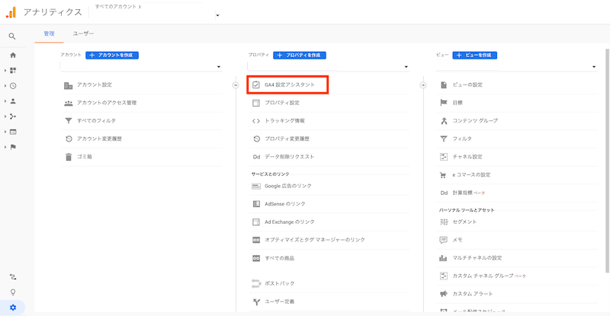This screenshot has height=316, width=610.
Task: Expand the Behavior sidebar section arrow
Action: click(5, 132)
